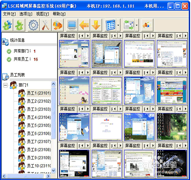The image size is (191, 180).
Task: Open the dropdown arrow next to the grid layout icon
Action: pos(118,25)
